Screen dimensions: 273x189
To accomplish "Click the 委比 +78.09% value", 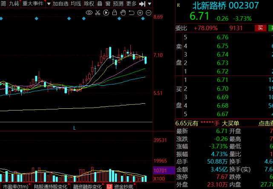I will tap(206, 28).
